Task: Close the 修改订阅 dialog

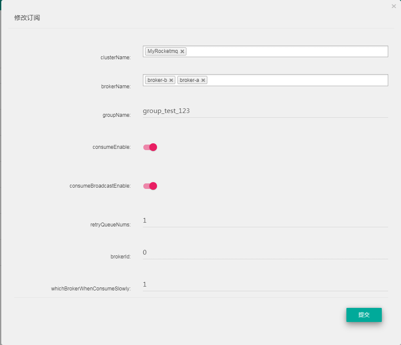Action: pyautogui.click(x=394, y=6)
